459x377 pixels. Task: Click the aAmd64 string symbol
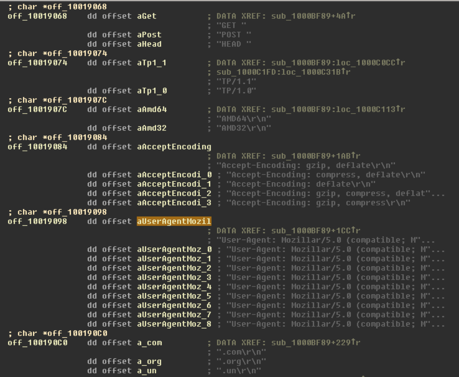point(152,109)
